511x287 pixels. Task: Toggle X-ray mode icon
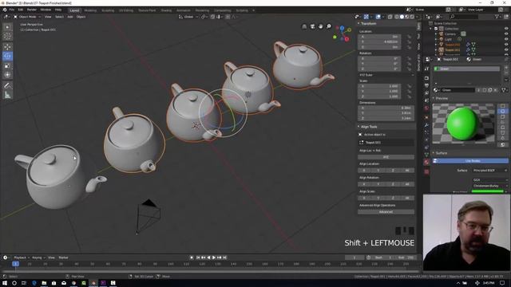(x=390, y=17)
